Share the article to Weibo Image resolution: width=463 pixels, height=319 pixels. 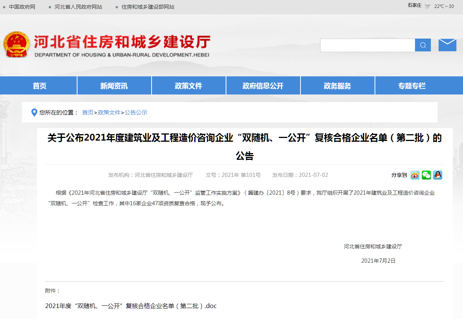[x=415, y=175]
